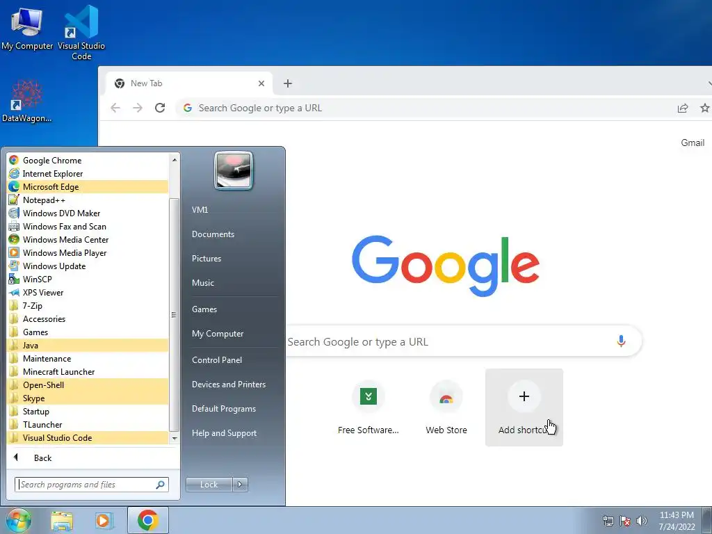
Task: Click the network tray icon
Action: 608,521
